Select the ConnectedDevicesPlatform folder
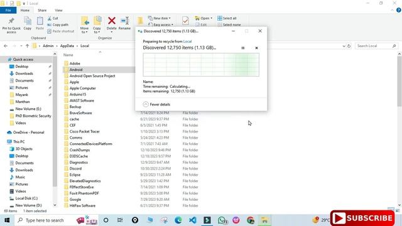402x226 pixels. click(x=90, y=144)
